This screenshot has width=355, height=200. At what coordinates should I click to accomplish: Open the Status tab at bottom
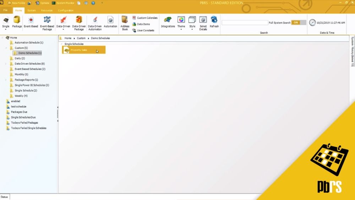click(x=4, y=197)
